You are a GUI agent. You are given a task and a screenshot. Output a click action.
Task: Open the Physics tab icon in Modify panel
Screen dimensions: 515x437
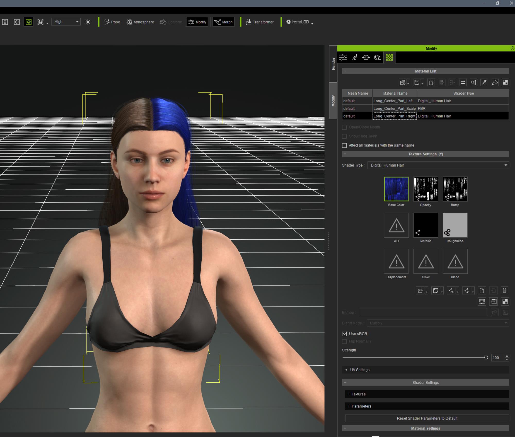377,57
